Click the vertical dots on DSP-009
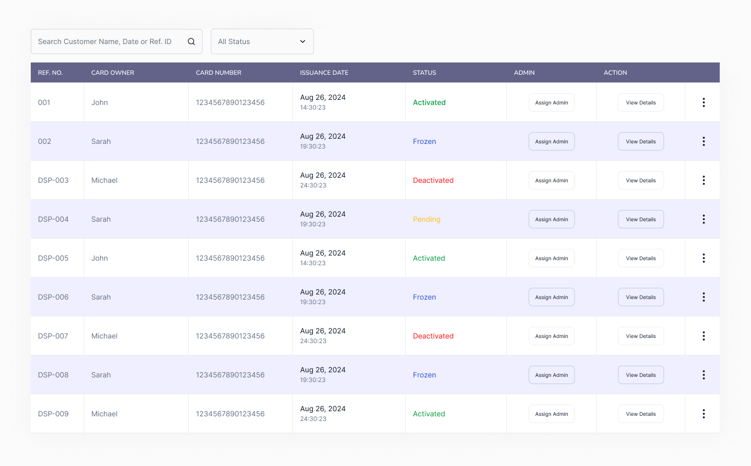The height and width of the screenshot is (466, 751). pos(703,414)
